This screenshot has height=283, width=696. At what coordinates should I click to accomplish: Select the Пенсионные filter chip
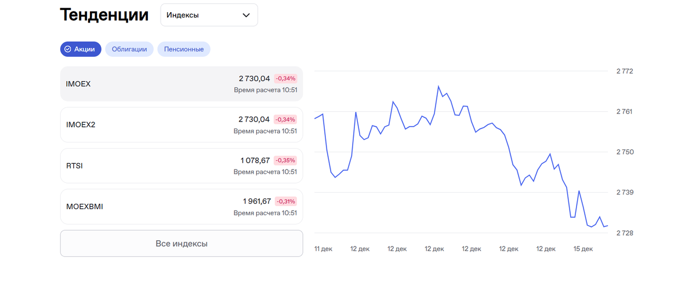183,49
